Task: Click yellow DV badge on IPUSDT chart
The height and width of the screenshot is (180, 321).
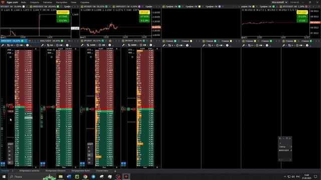Action: pyautogui.click(x=144, y=12)
